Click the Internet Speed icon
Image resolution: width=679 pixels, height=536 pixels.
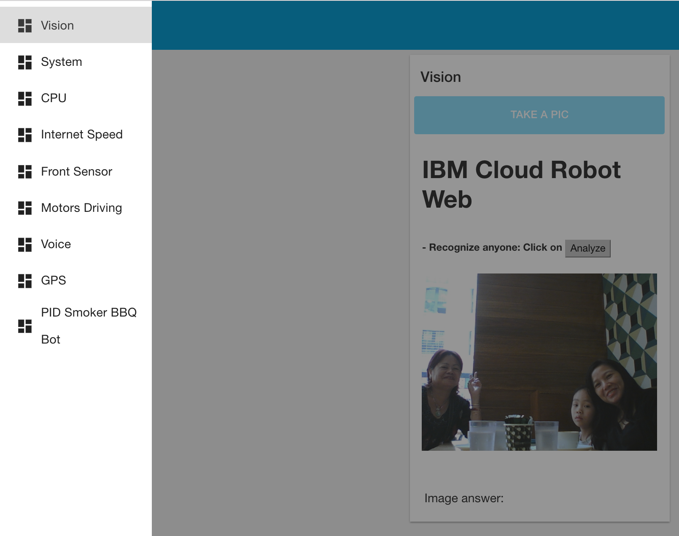pyautogui.click(x=25, y=134)
